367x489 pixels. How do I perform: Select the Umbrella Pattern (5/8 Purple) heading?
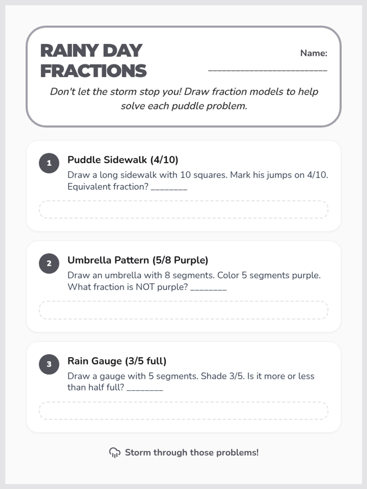pos(138,260)
